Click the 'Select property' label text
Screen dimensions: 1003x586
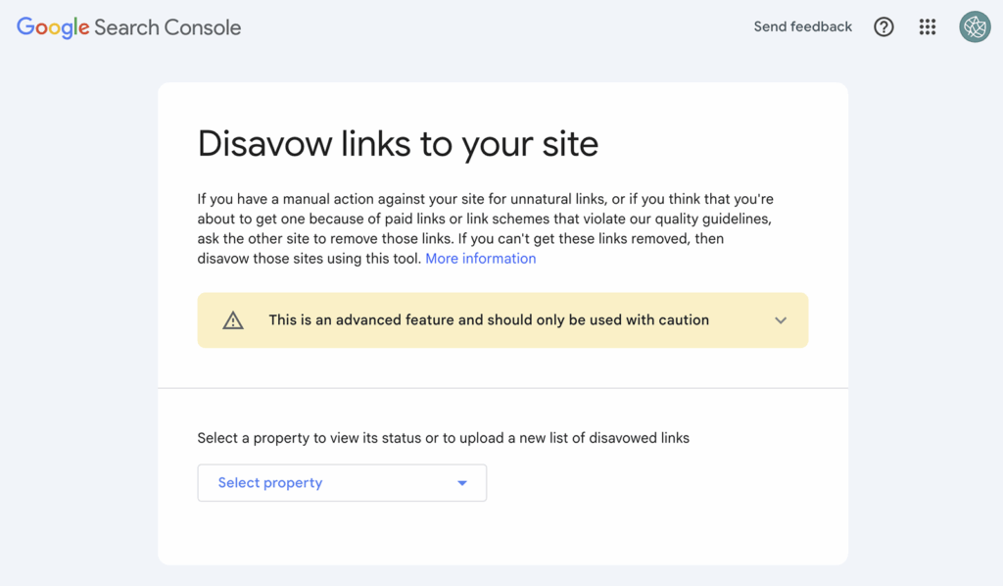coord(270,483)
